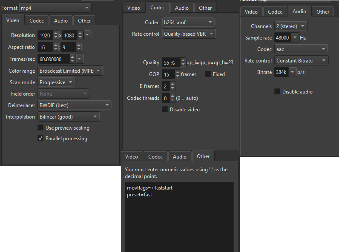Open Interpolation Bilinear dropdown
Image resolution: width=339 pixels, height=252 pixels.
pyautogui.click(x=69, y=117)
